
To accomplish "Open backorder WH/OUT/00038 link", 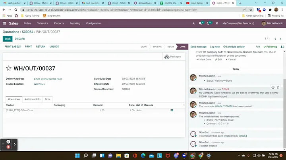I will tap(224, 107).
